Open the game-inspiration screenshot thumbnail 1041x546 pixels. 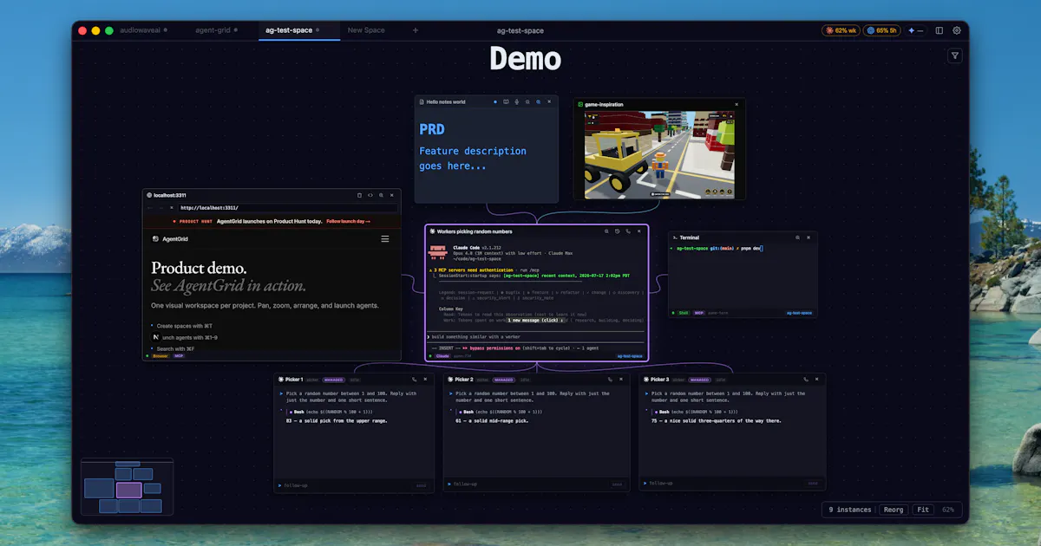click(x=659, y=154)
